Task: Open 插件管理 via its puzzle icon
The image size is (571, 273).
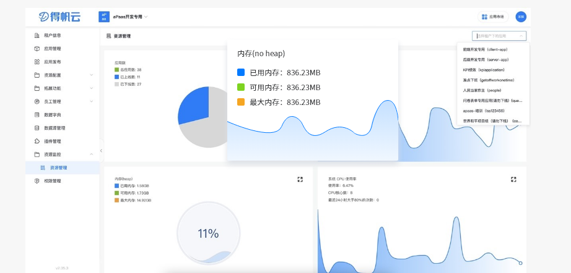Action: pyautogui.click(x=37, y=141)
